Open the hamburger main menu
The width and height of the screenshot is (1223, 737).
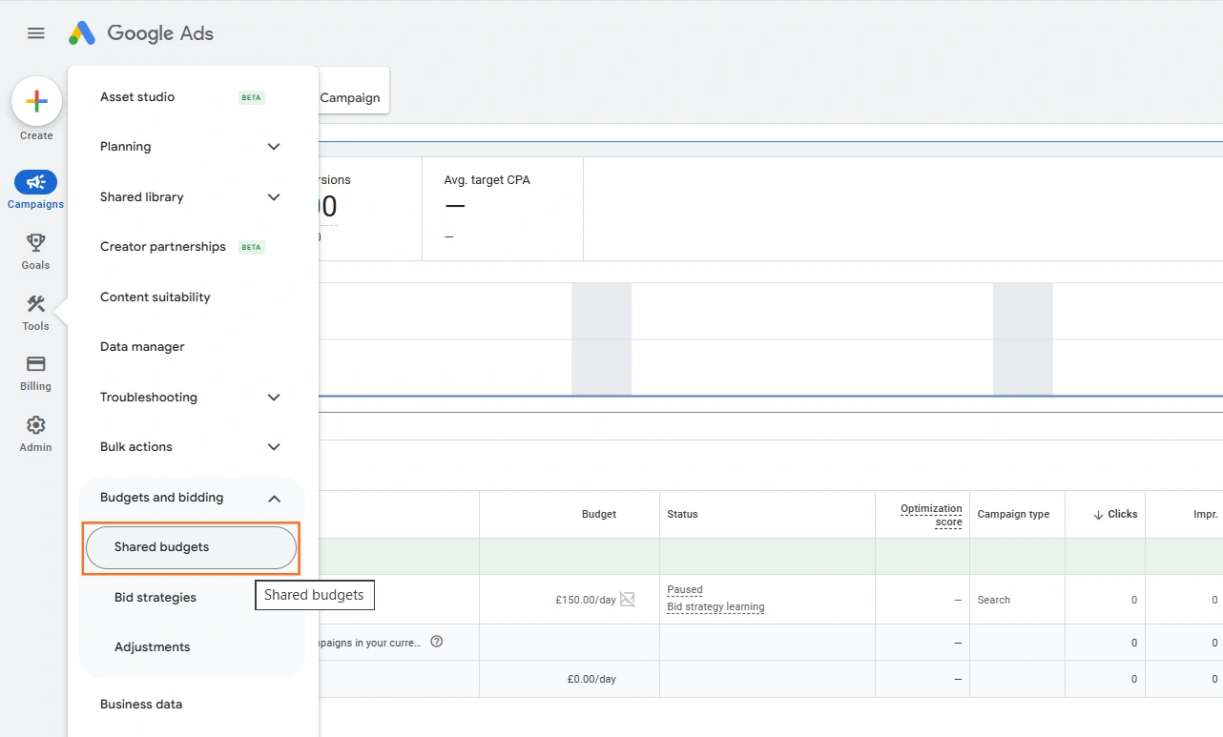point(36,33)
